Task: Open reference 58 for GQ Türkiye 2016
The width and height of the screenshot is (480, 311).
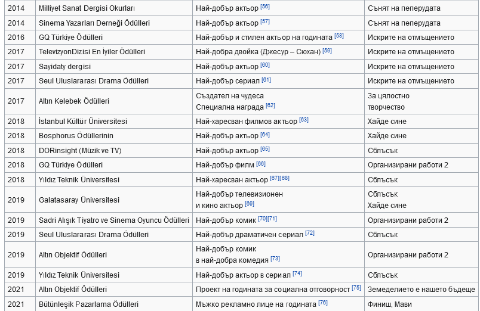Action: point(339,36)
